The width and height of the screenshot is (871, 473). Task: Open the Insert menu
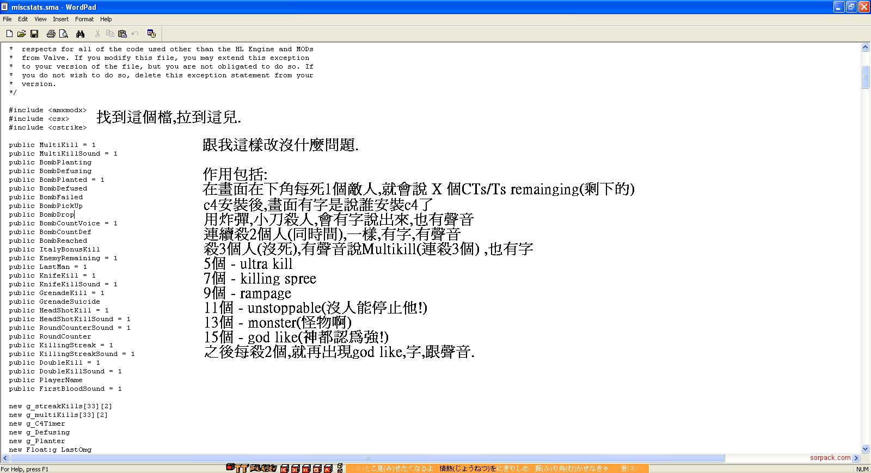[60, 19]
